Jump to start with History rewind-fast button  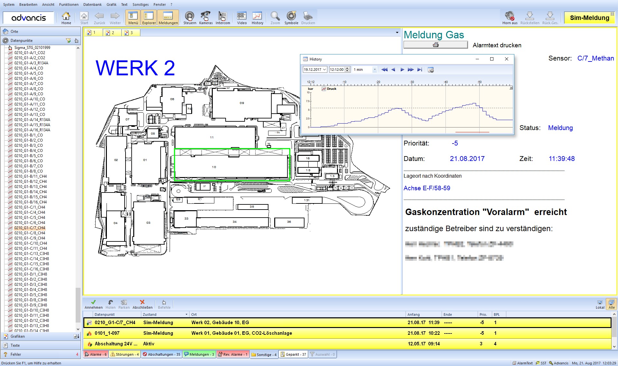click(384, 70)
